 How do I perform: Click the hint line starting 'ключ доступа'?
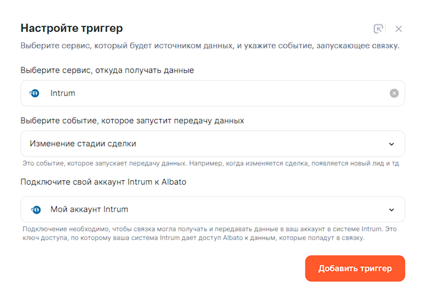click(x=193, y=238)
